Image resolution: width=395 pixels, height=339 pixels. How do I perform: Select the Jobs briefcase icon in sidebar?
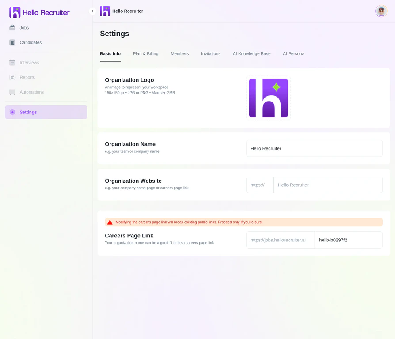pyautogui.click(x=12, y=27)
